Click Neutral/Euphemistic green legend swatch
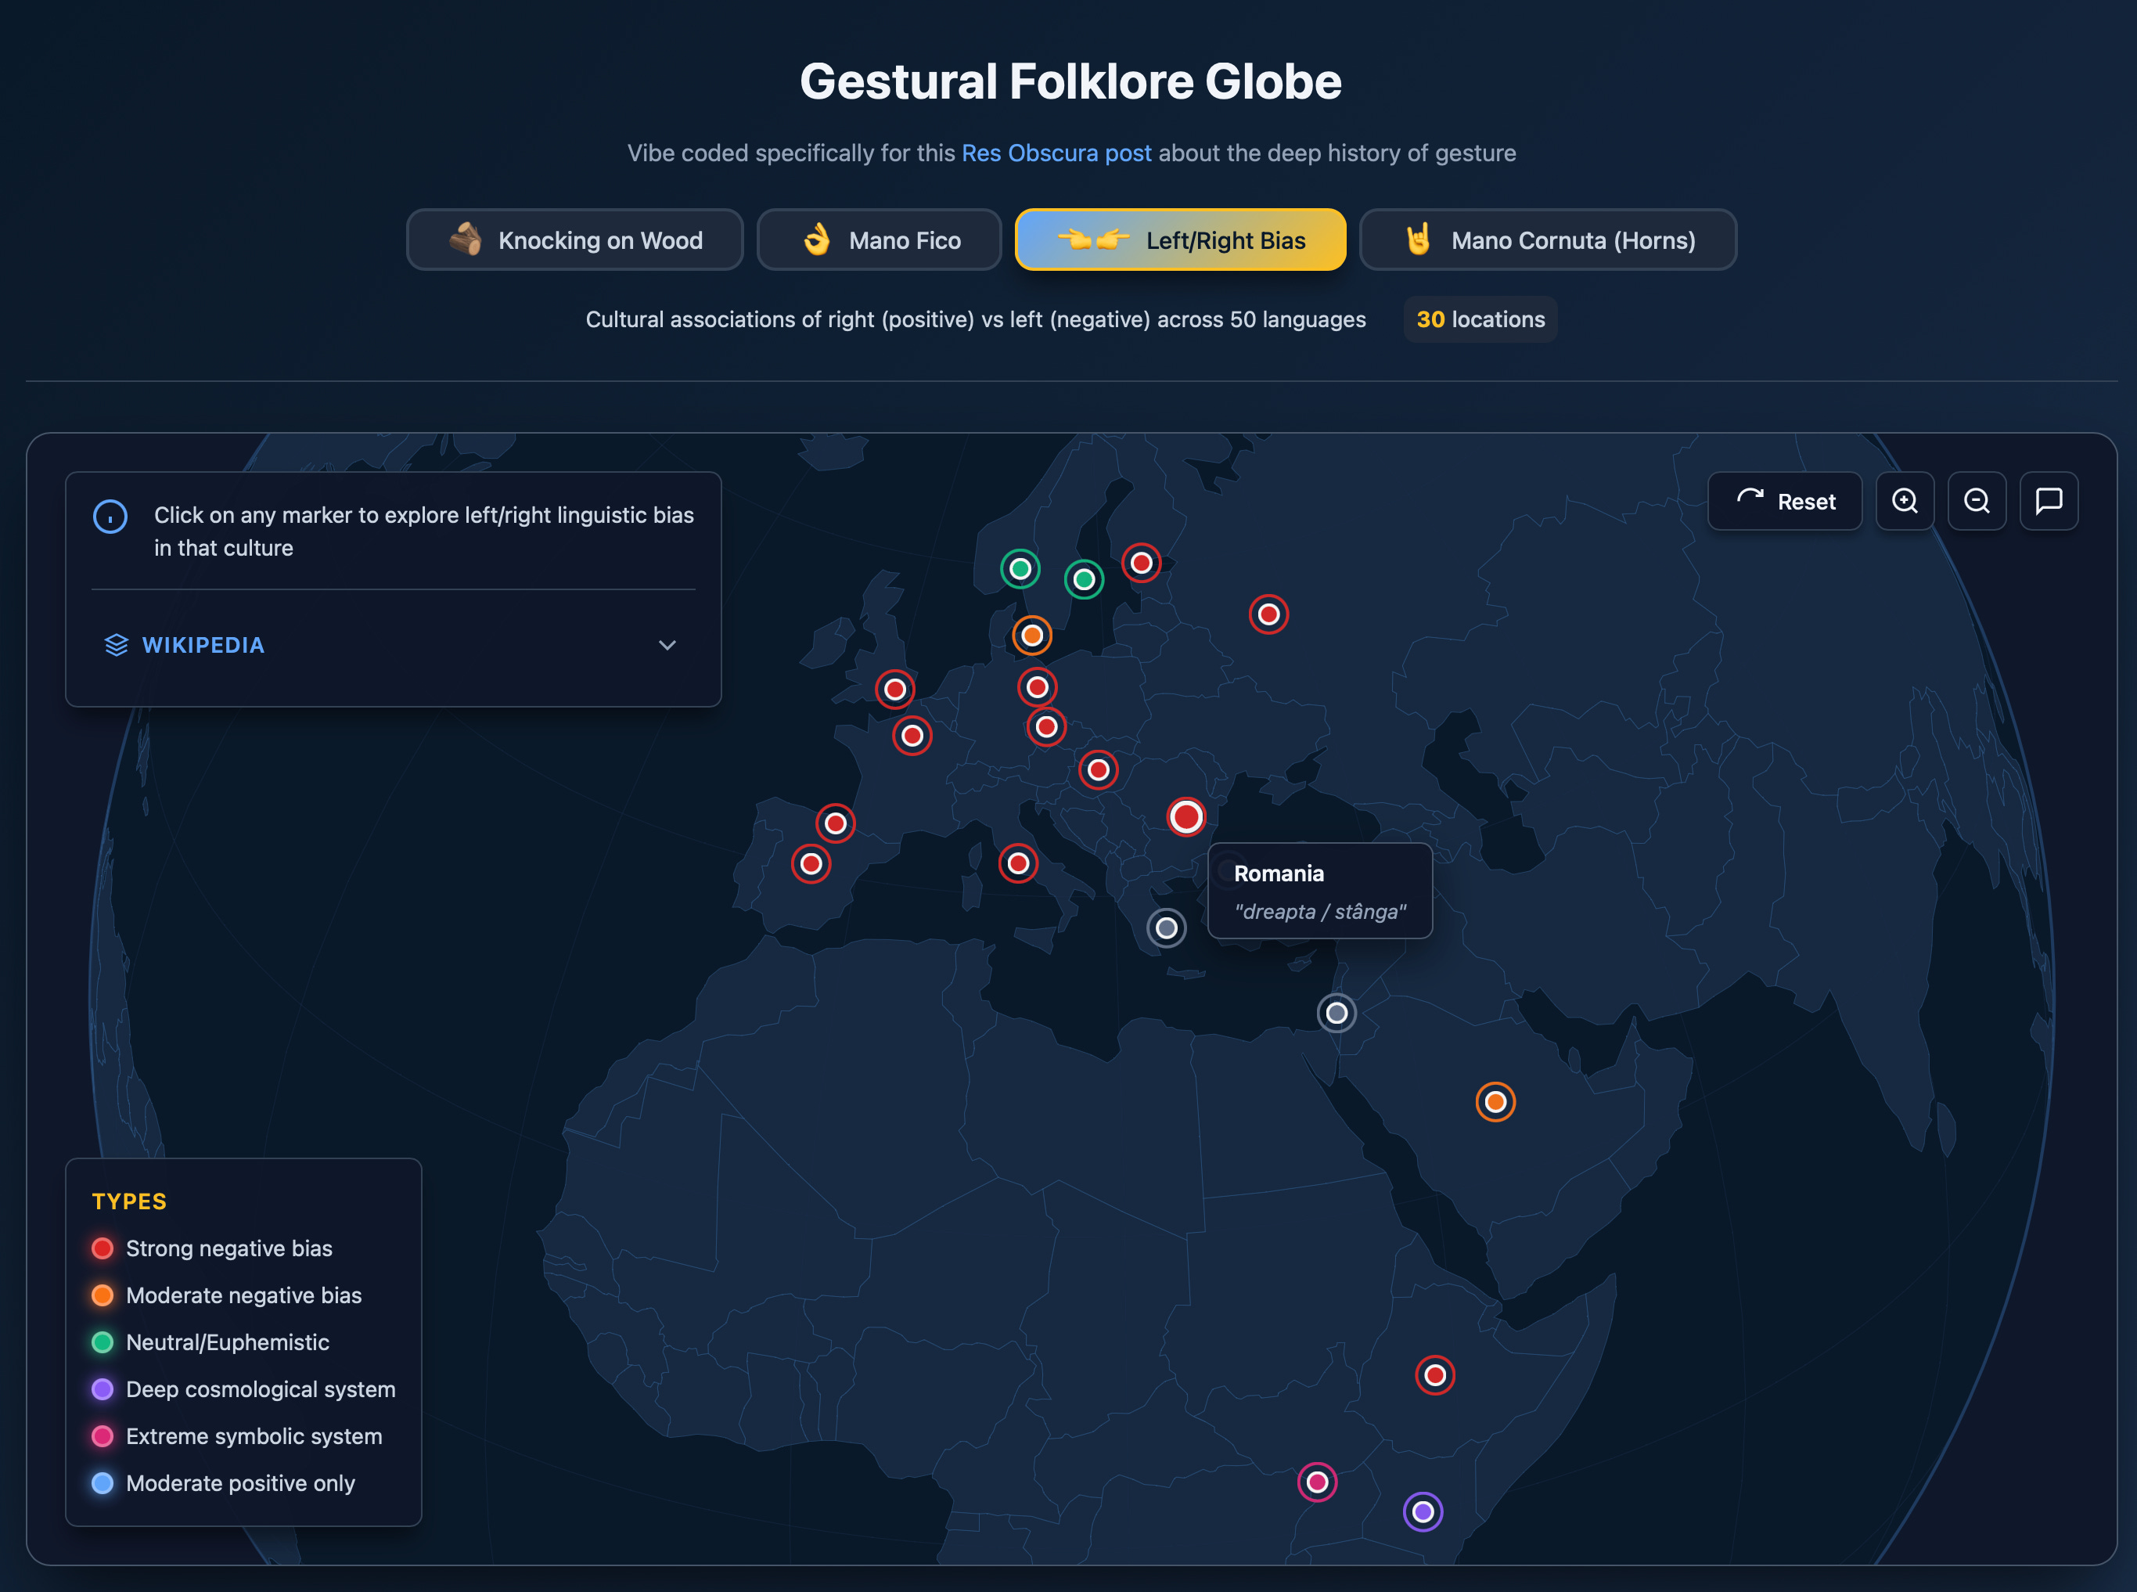The height and width of the screenshot is (1592, 2137). point(103,1342)
